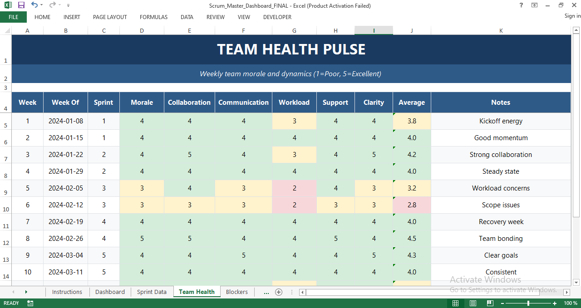Screen dimensions: 581x308
Task: Select the cell containing Workload concerns note
Action: 501,188
